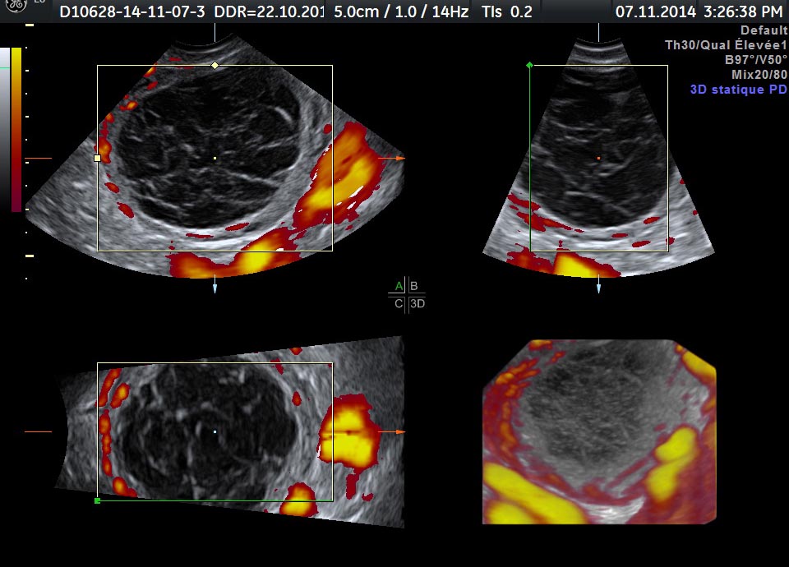This screenshot has height=567, width=789.
Task: Select the 3D view in quad-view selector
Action: 417,303
